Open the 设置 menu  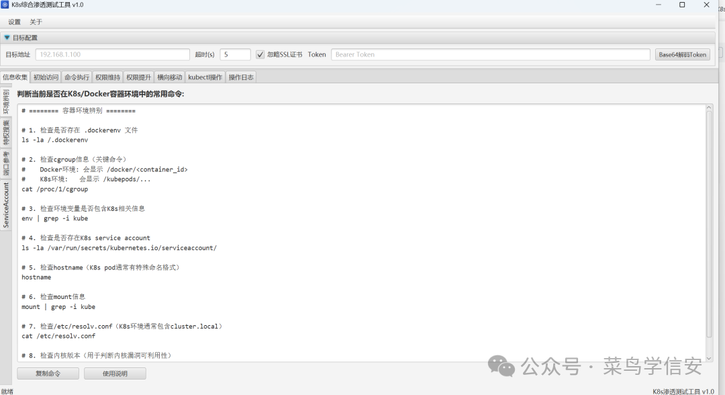coord(14,21)
